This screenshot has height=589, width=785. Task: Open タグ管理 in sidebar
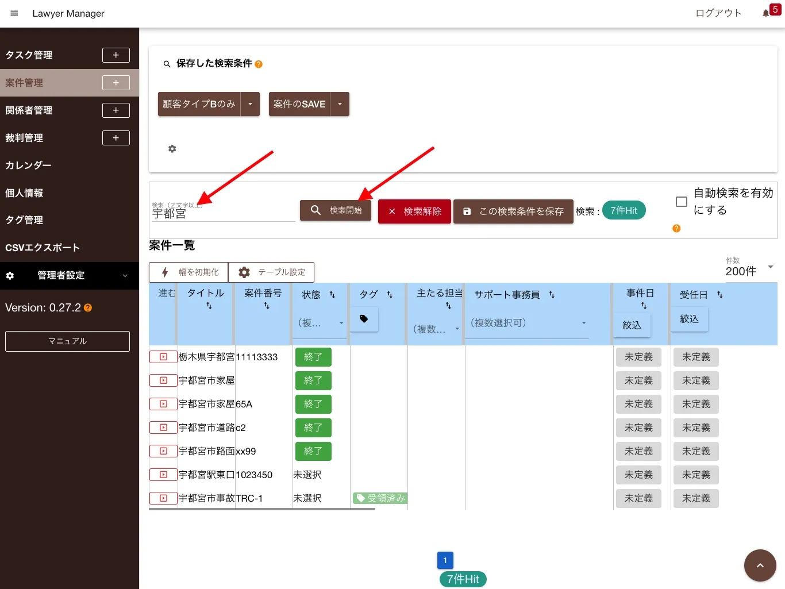(x=24, y=220)
